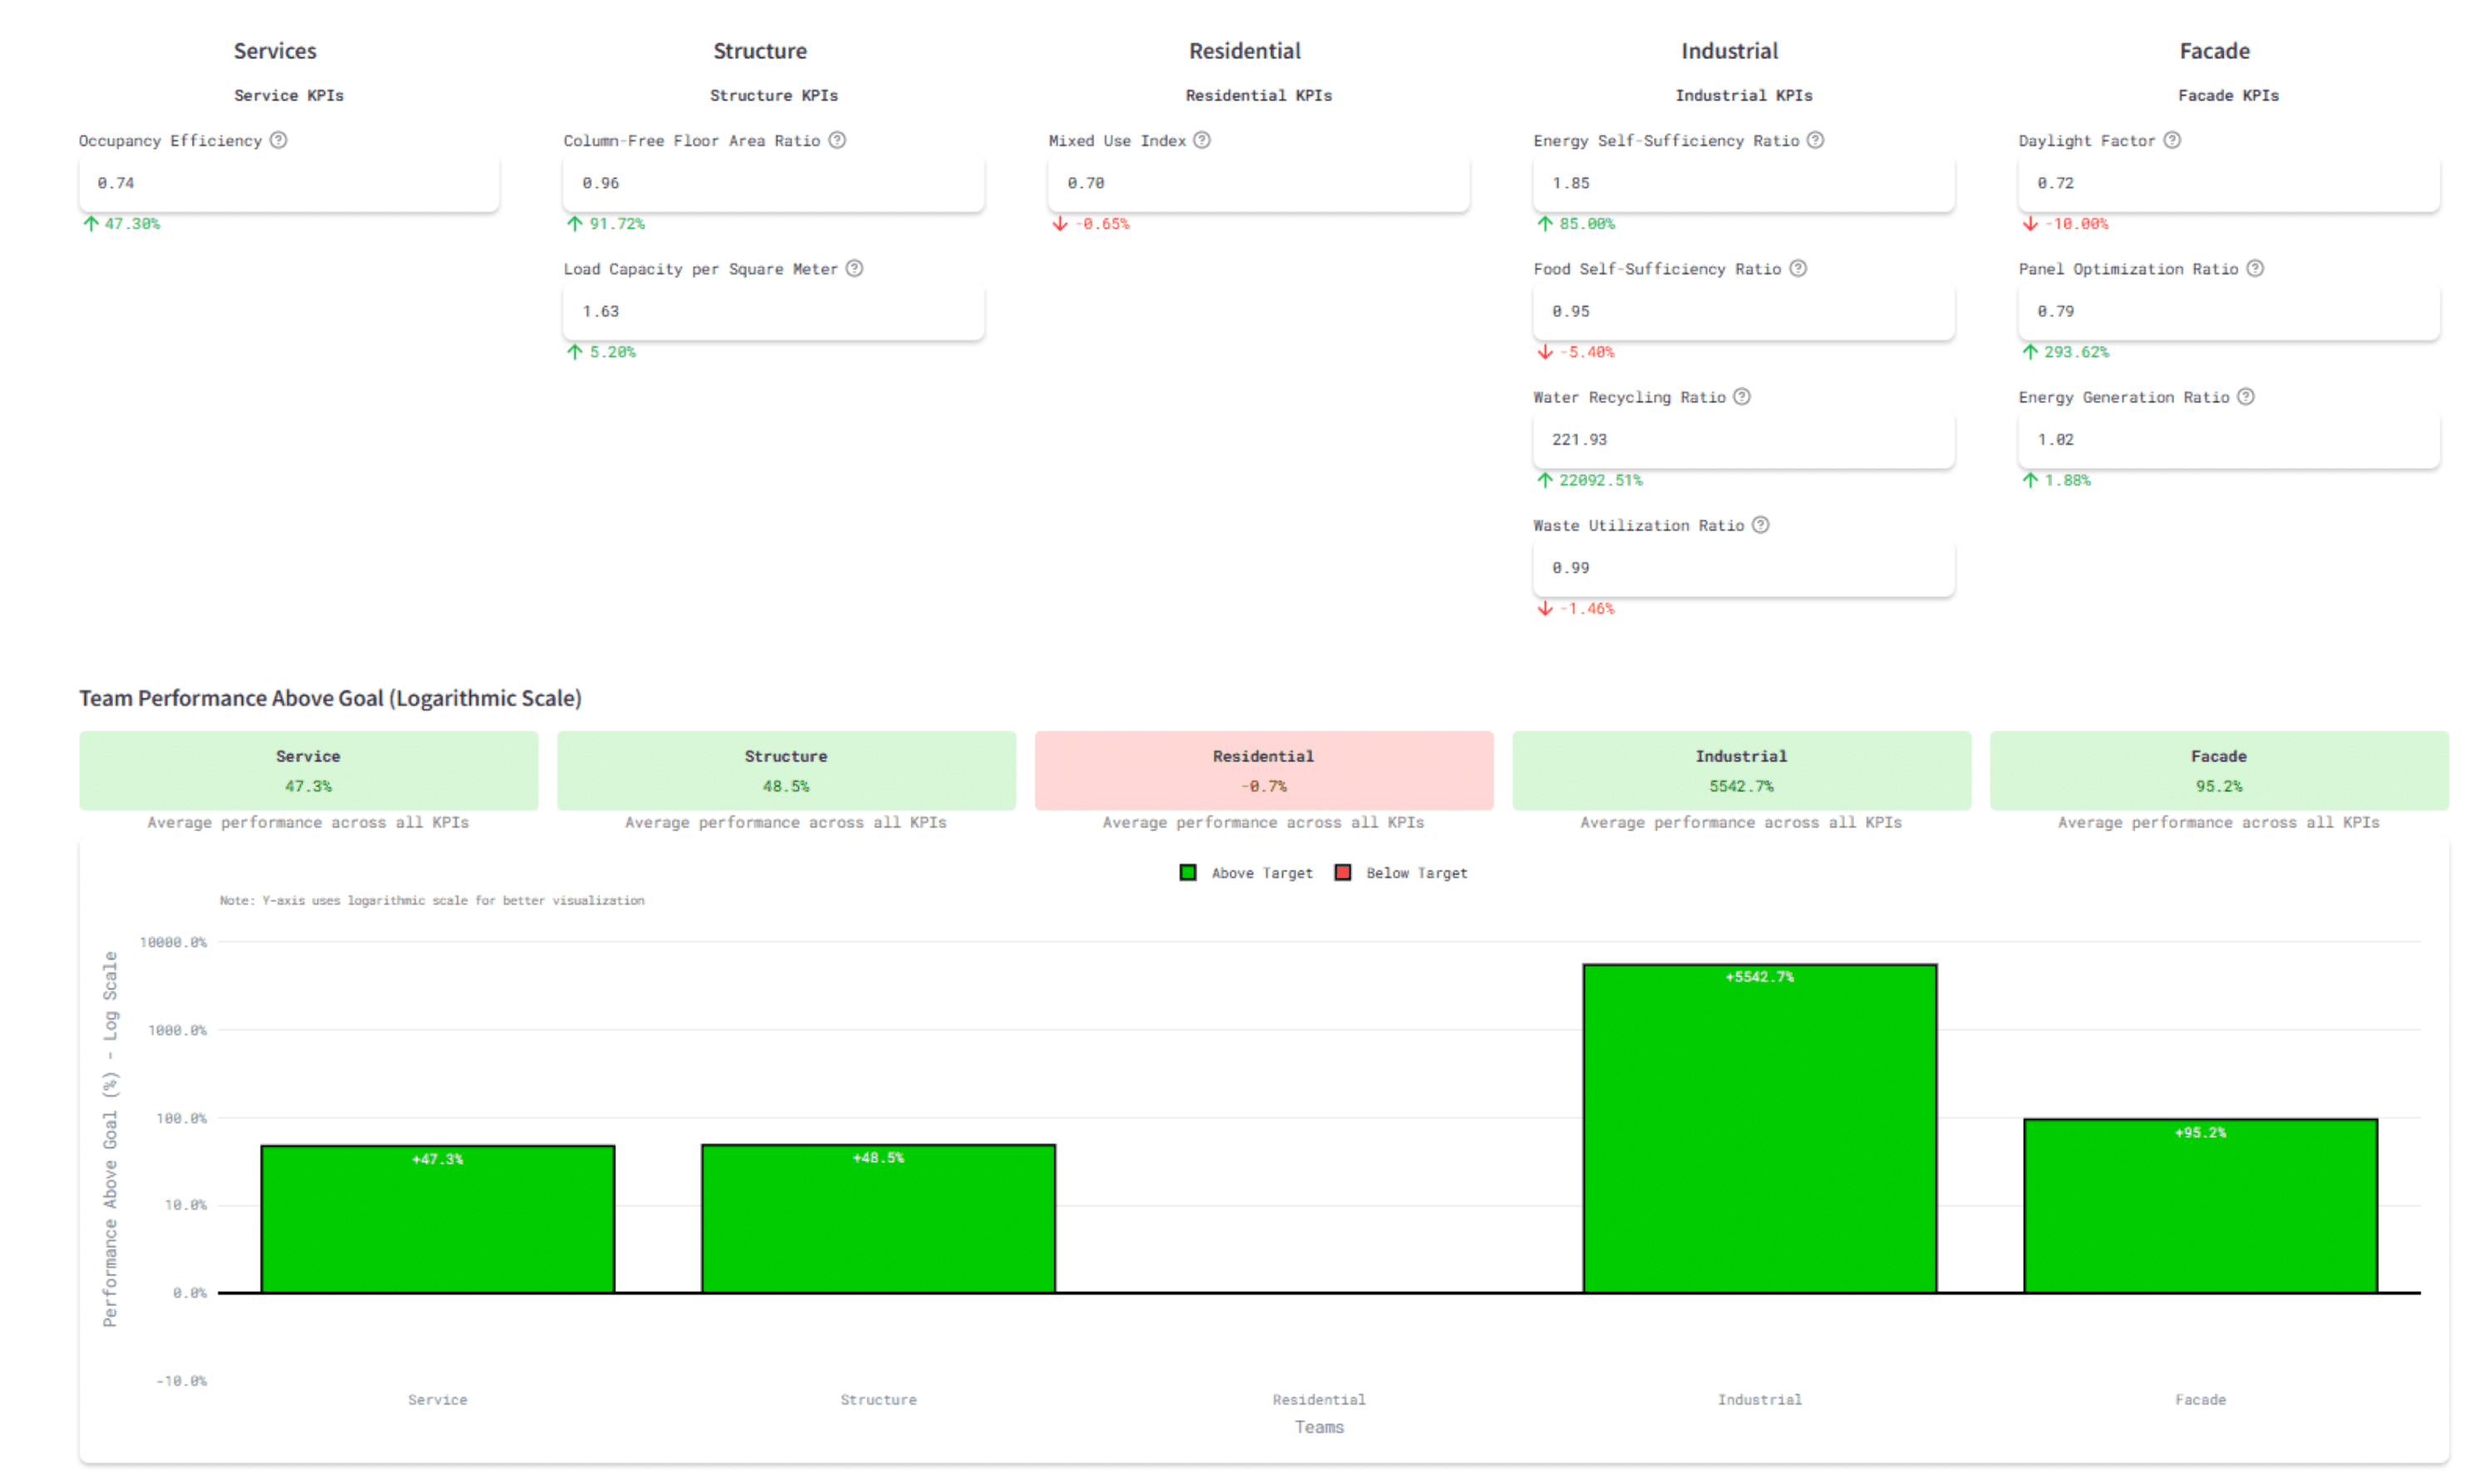The image size is (2482, 1484).
Task: Click the Industrial bar in chart
Action: click(x=1759, y=1130)
